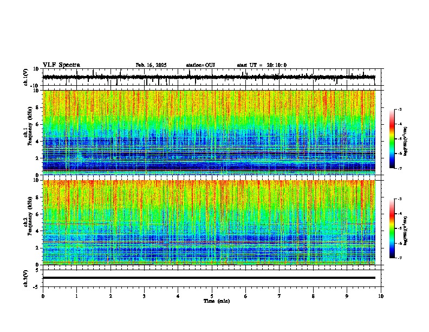Viewport: 429px width, 332px height.
Task: Click the time axis tick label "10"
Action: [381, 296]
